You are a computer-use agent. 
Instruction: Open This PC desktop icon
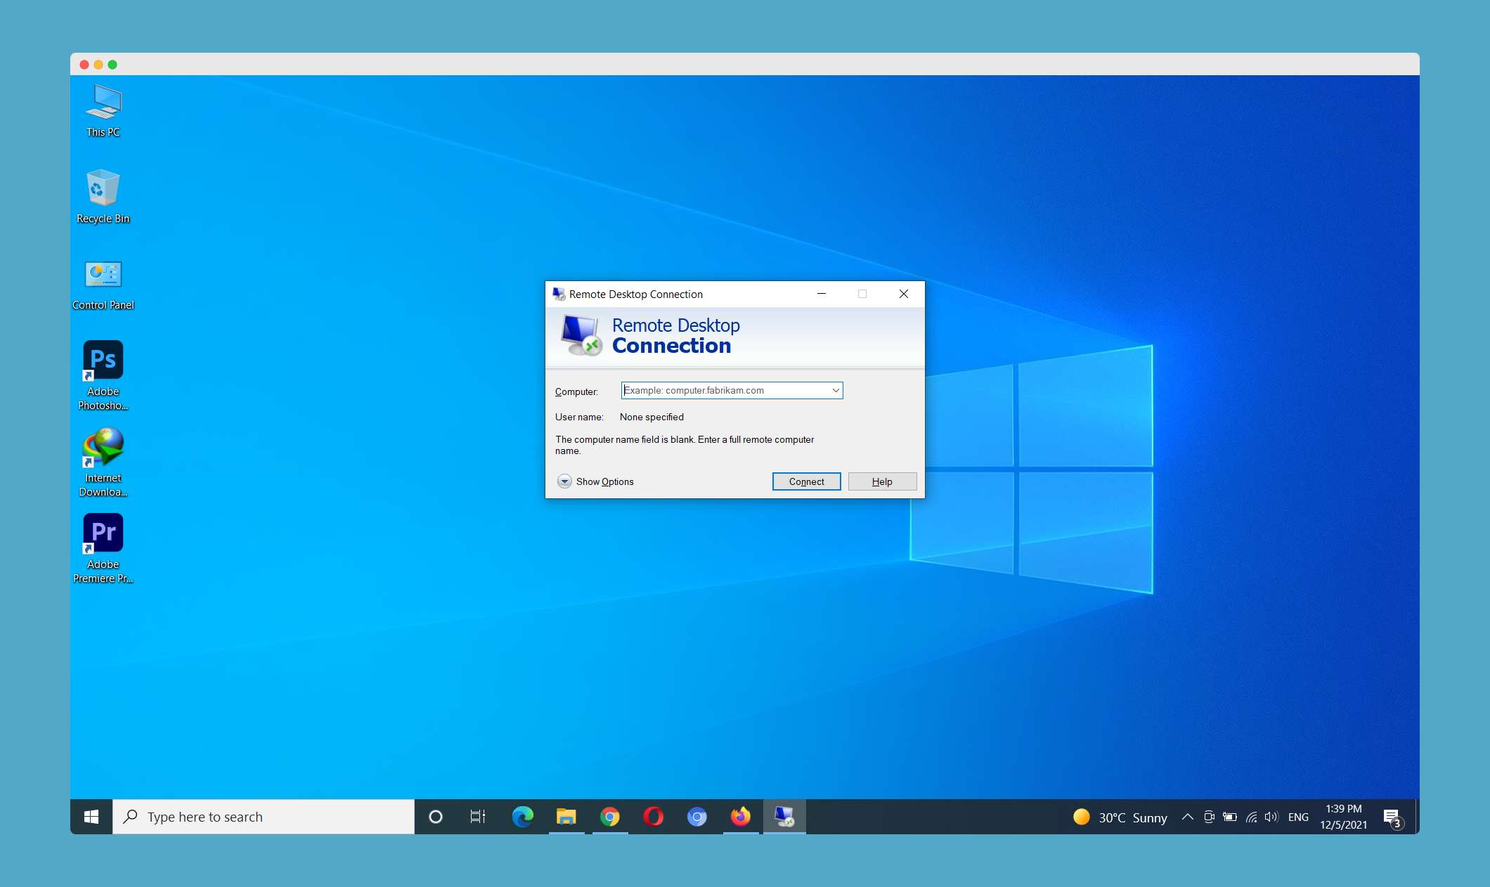pos(103,111)
